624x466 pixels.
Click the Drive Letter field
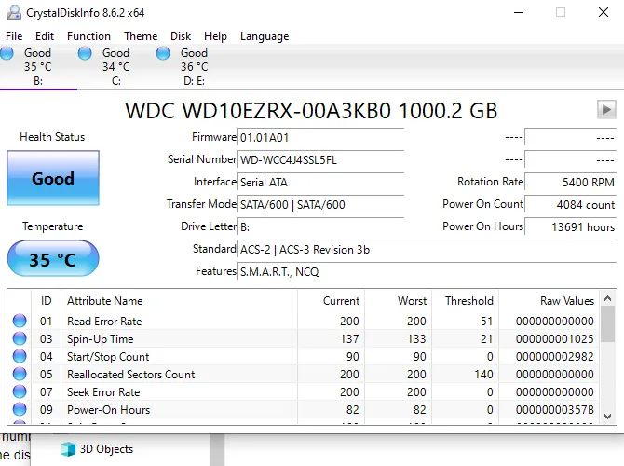(320, 227)
